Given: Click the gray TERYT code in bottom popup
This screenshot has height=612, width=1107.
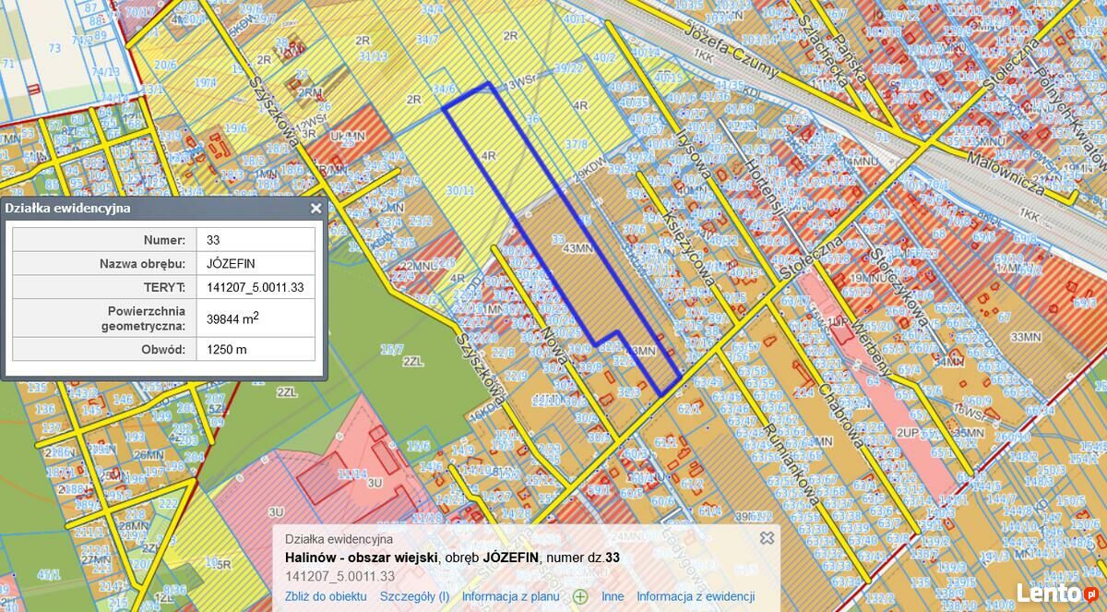Looking at the screenshot, I should point(339,576).
